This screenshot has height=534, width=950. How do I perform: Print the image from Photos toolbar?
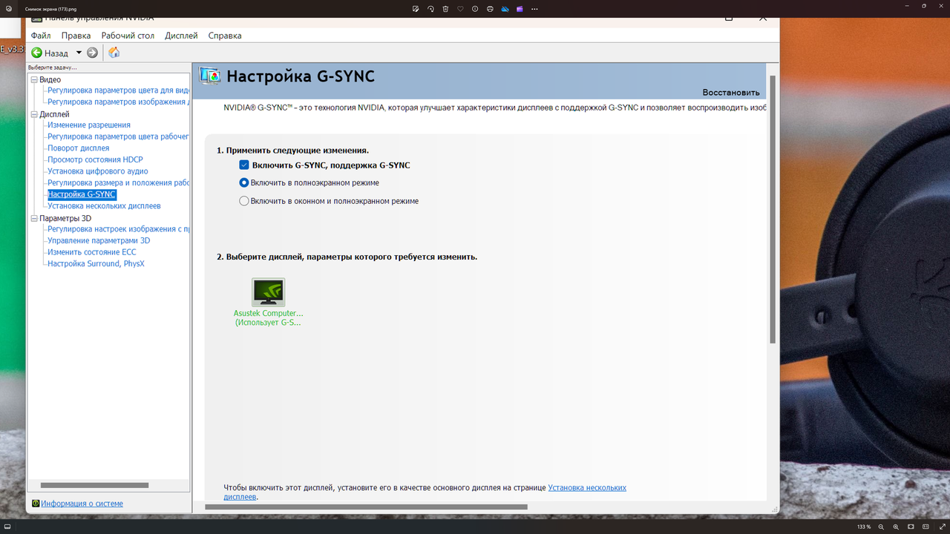(x=490, y=8)
